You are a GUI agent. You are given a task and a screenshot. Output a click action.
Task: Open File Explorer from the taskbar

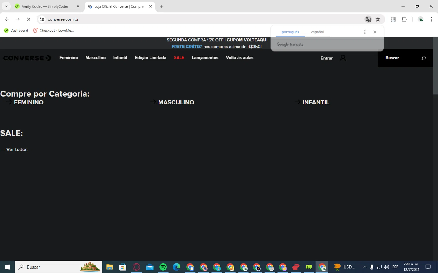[109, 267]
